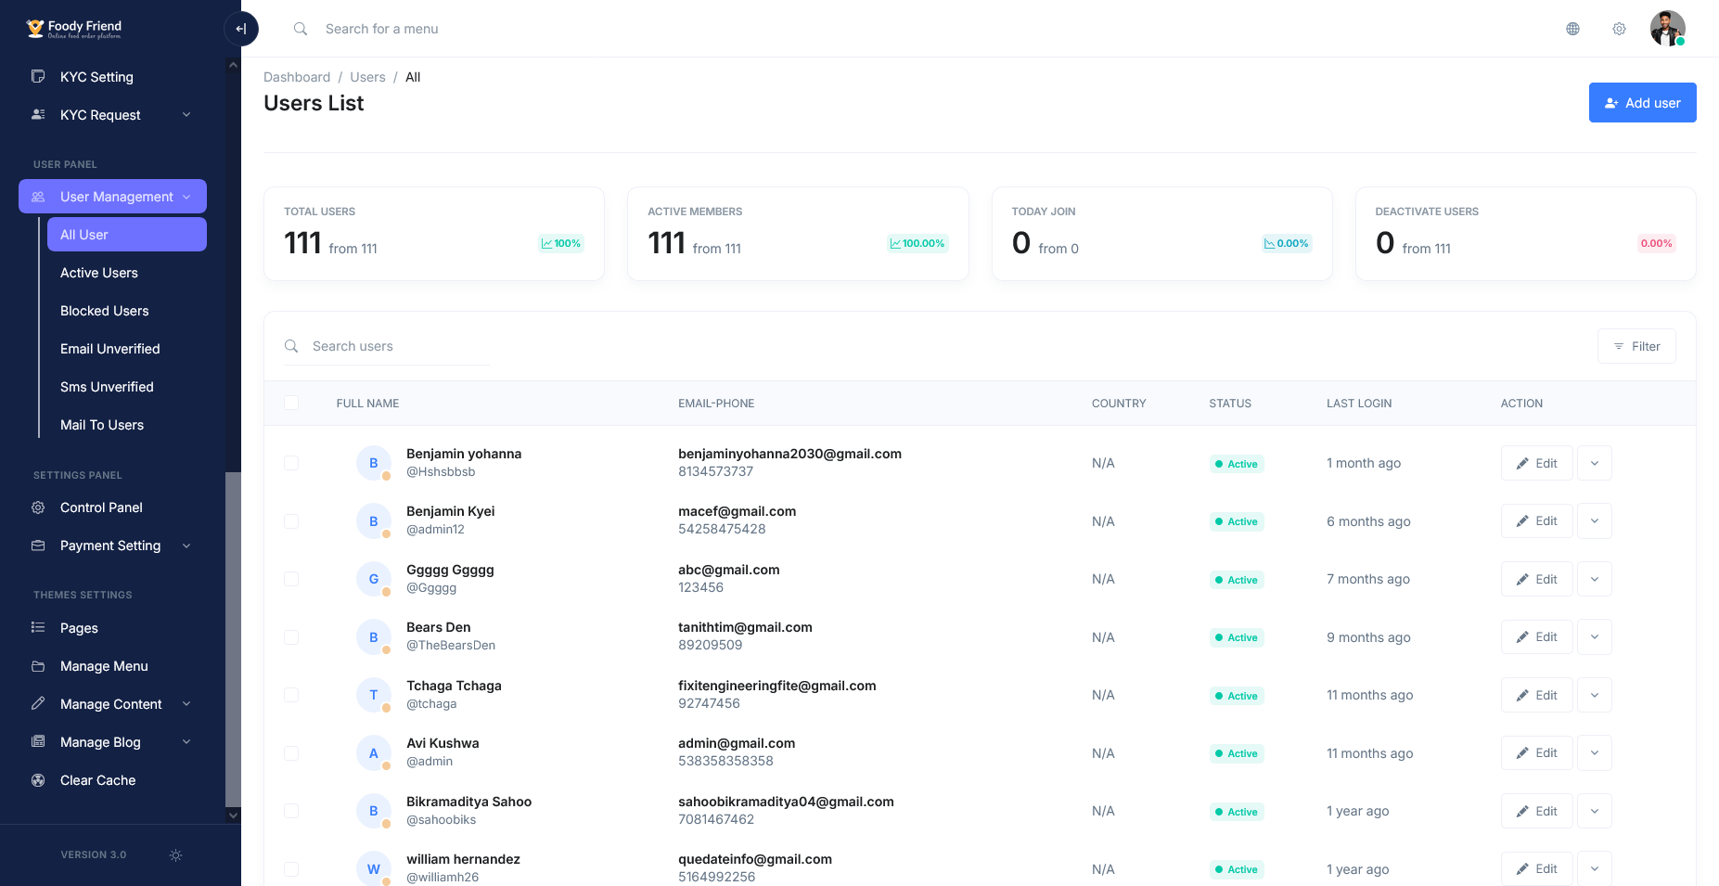Edit the Bears Den user
This screenshot has width=1719, height=886.
pos(1536,637)
